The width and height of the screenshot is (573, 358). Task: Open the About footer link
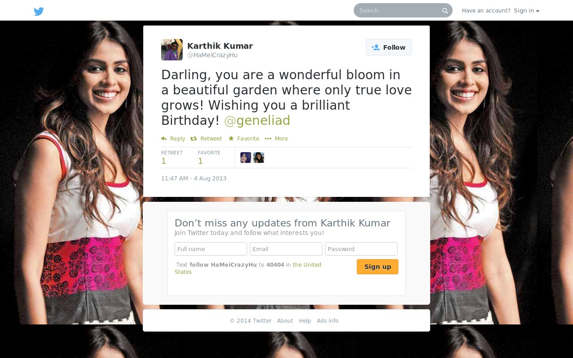285,321
